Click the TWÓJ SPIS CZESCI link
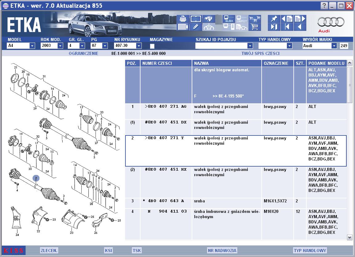 [260, 53]
